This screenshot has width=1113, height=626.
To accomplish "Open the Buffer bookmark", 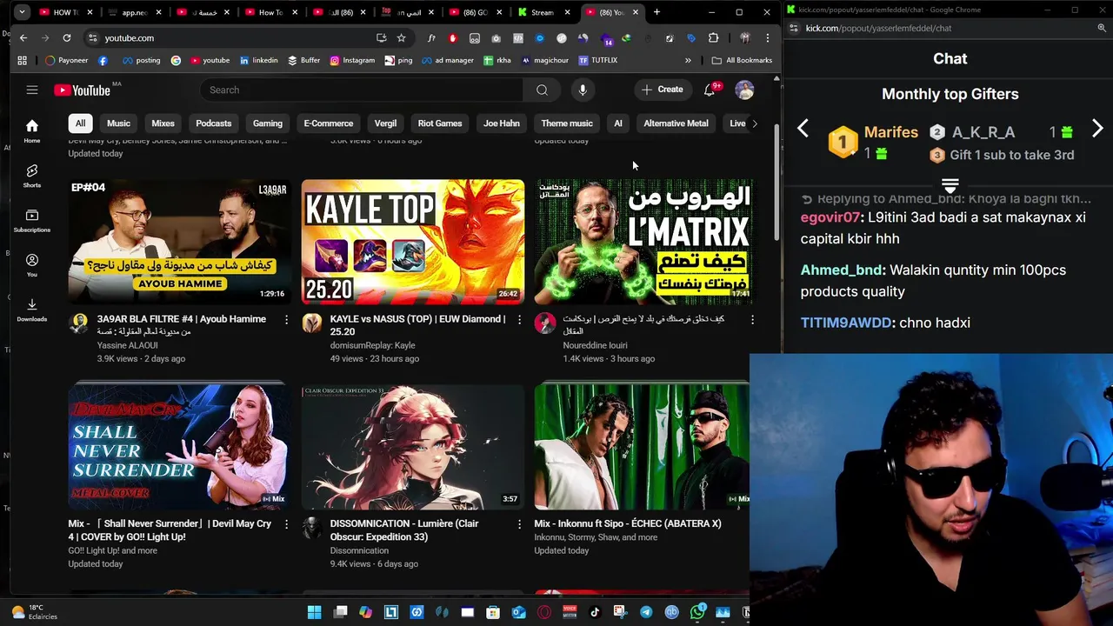I will pos(303,60).
